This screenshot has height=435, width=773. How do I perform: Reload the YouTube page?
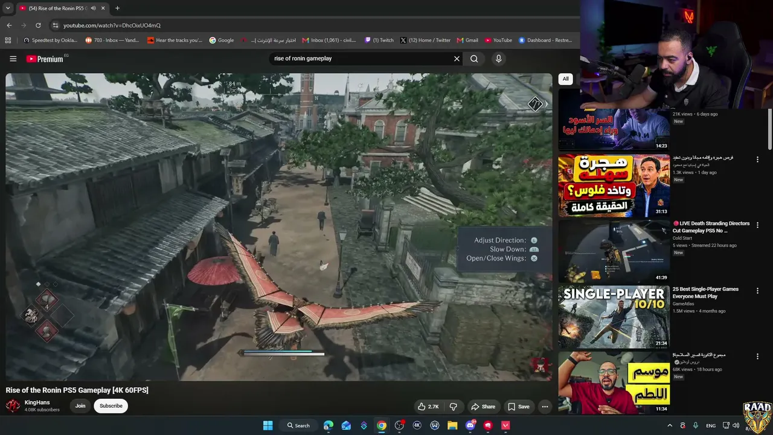pos(38,25)
